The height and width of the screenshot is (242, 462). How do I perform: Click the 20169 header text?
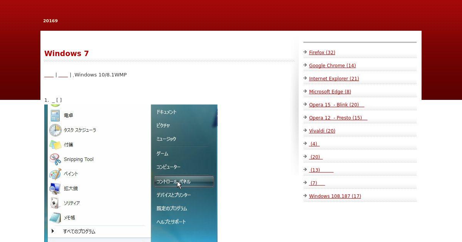coord(50,21)
